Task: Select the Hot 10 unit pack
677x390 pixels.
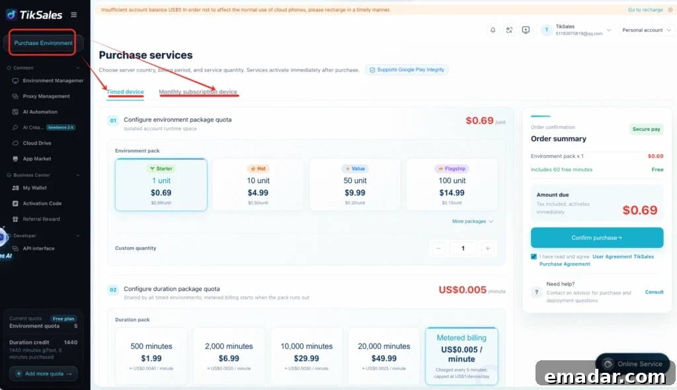Action: pos(258,185)
